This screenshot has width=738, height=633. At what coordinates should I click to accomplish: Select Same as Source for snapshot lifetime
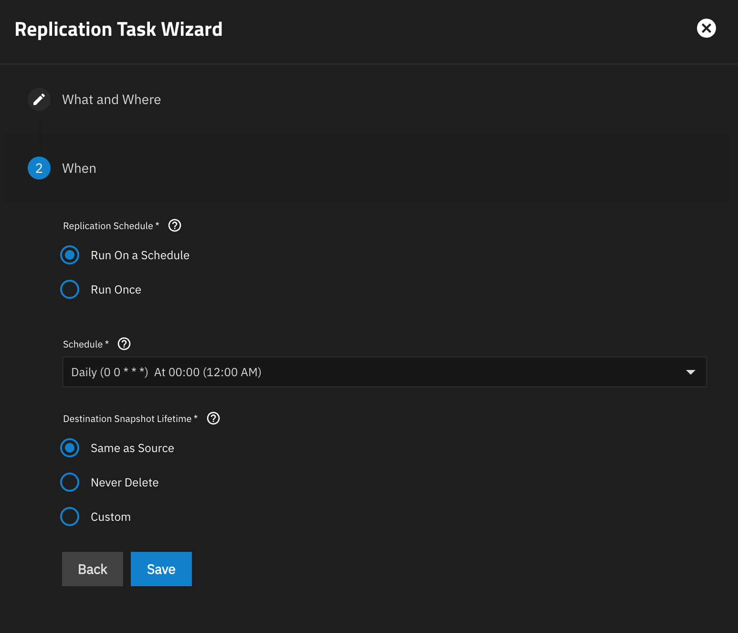coord(70,448)
